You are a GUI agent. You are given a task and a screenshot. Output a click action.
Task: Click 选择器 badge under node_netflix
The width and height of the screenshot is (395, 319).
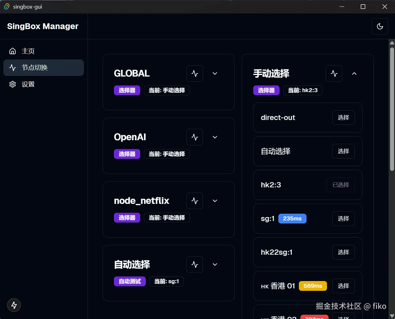(x=127, y=218)
